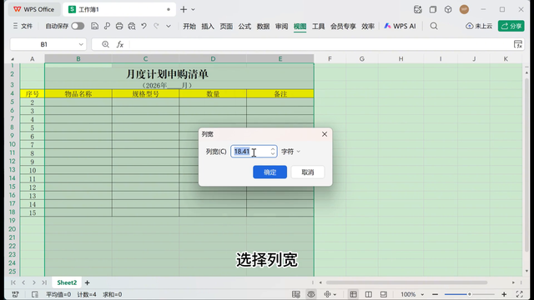Screen dimensions: 534x300
Task: Switch to normal view icon in status bar
Action: [353, 294]
